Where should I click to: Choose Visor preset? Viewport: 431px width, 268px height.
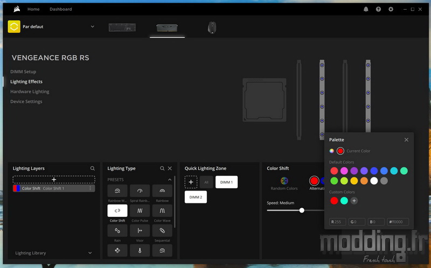pos(140,231)
